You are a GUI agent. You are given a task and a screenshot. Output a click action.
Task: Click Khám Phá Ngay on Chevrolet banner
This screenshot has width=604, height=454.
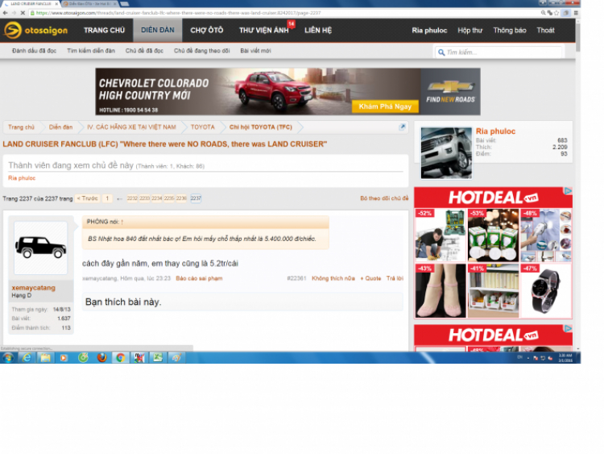click(x=385, y=106)
